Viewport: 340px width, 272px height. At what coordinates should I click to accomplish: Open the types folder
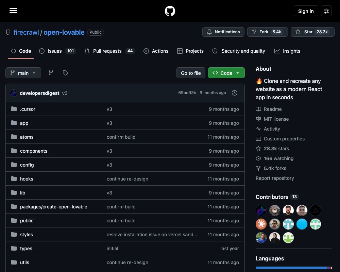point(26,249)
